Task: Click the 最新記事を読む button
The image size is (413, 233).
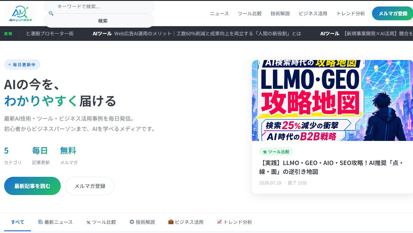Action: (x=32, y=186)
